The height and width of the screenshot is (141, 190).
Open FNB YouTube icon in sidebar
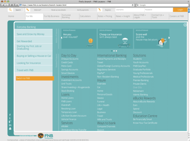tap(10, 129)
